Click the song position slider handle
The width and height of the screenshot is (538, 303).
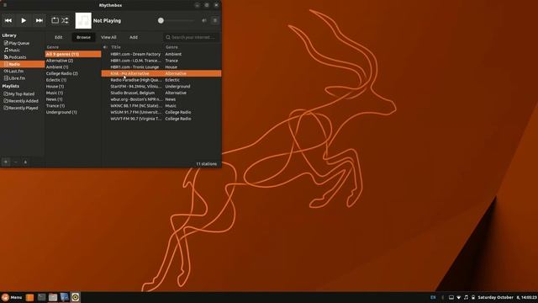161,20
